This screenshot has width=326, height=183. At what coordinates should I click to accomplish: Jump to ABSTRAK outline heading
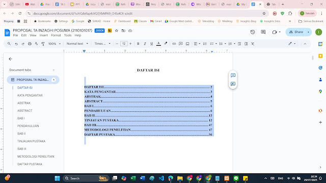click(x=24, y=103)
